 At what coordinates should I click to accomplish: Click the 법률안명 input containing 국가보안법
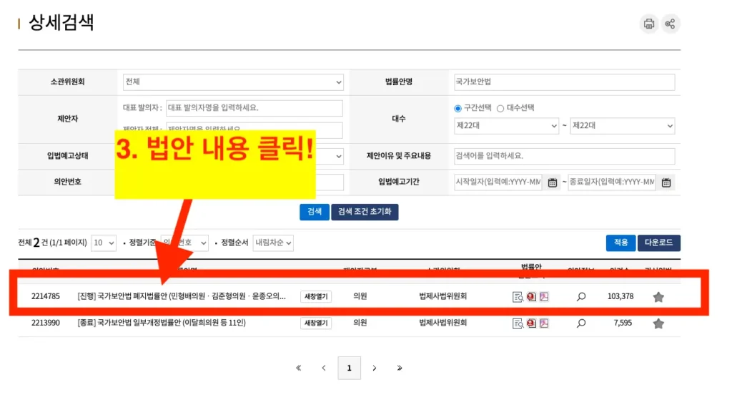tap(563, 82)
